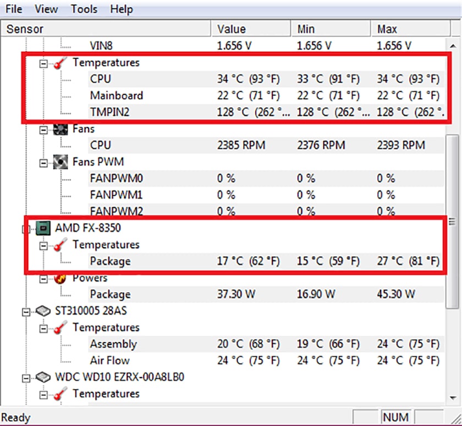
Task: Click the Powers section flame icon
Action: point(61,278)
